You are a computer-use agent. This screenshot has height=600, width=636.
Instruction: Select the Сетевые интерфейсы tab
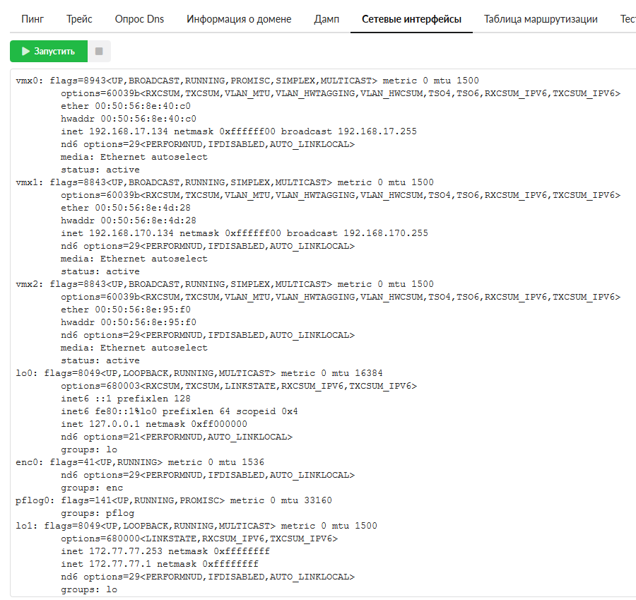pyautogui.click(x=411, y=19)
